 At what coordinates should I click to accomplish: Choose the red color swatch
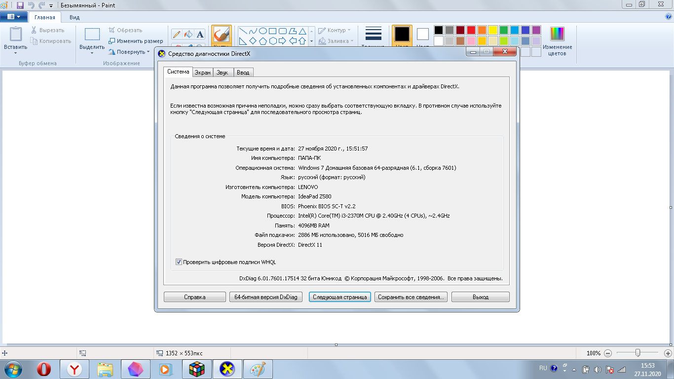click(471, 30)
